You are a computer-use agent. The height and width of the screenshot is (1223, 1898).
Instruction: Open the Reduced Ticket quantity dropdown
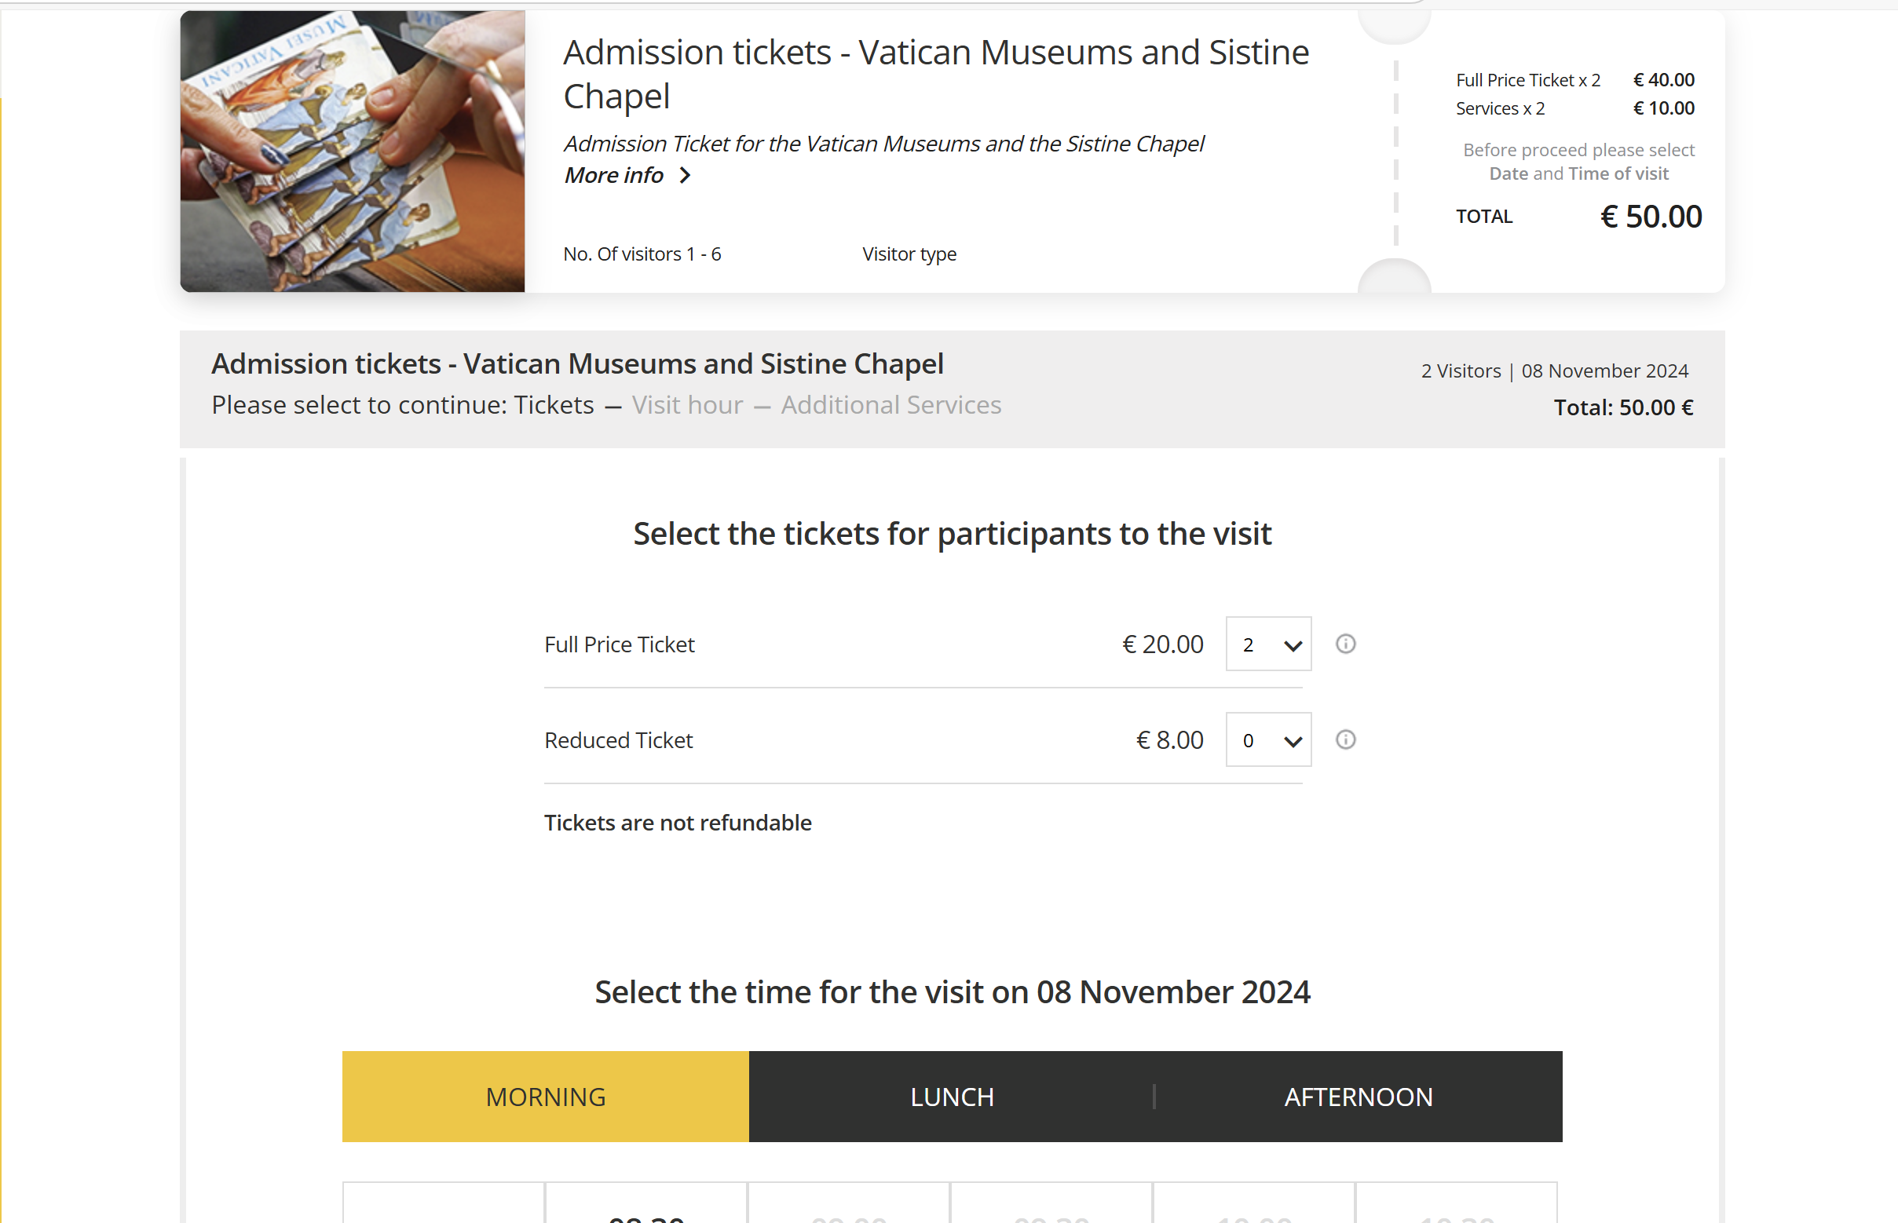click(1268, 739)
